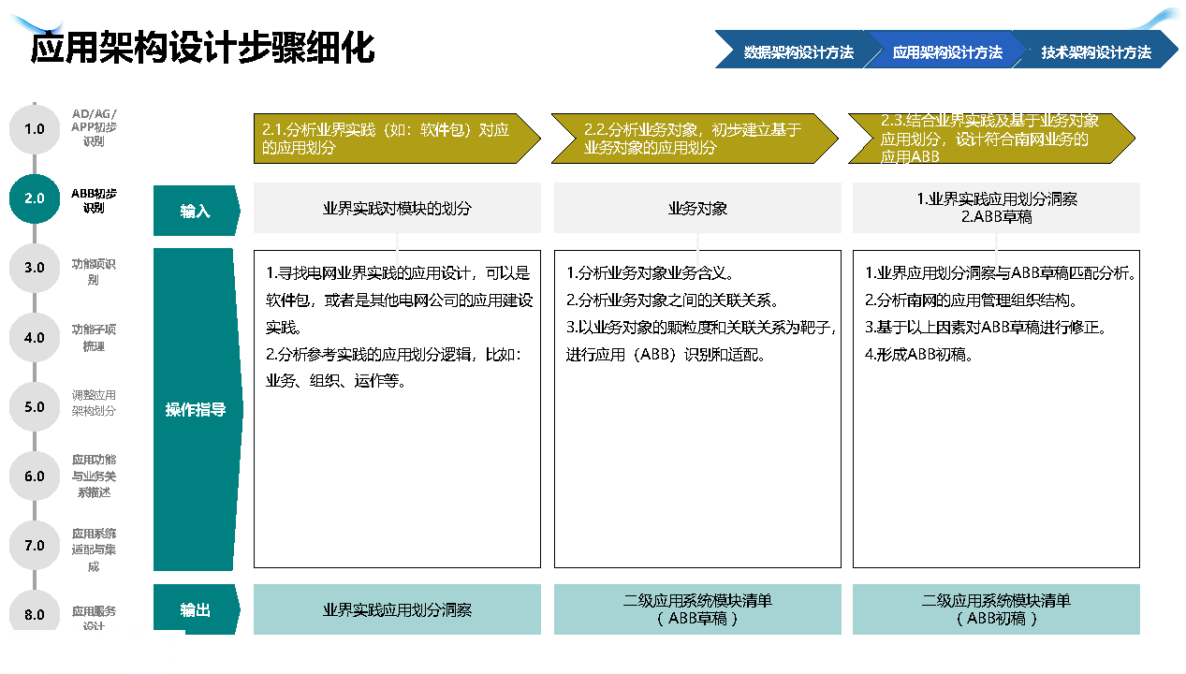
Task: Click the 1.0 step circle
Action: pyautogui.click(x=35, y=129)
